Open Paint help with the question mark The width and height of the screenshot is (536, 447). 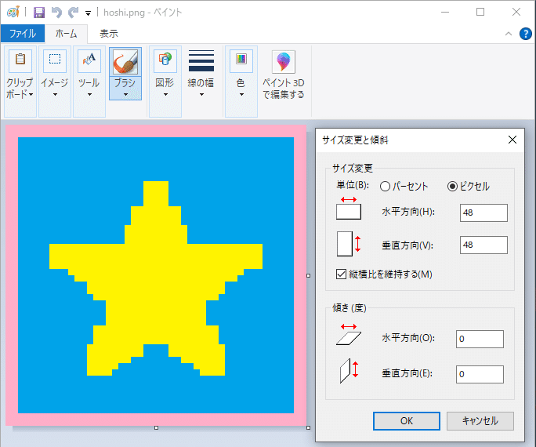point(525,34)
